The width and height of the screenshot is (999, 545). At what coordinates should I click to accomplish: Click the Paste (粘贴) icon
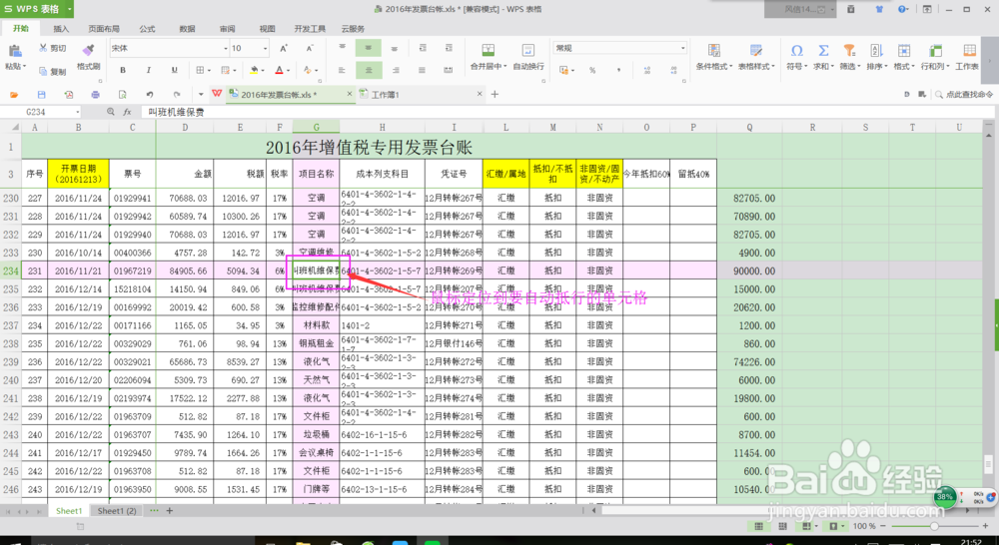(x=14, y=52)
